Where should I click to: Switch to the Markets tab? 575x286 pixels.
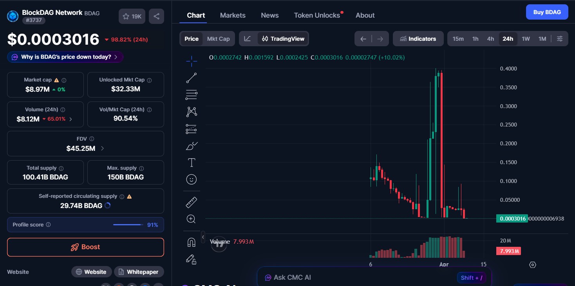pyautogui.click(x=233, y=15)
